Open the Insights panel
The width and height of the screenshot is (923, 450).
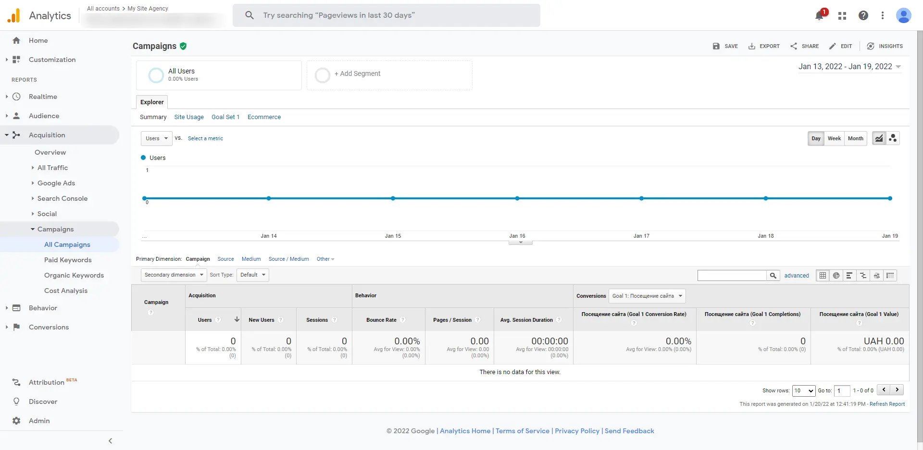click(885, 46)
